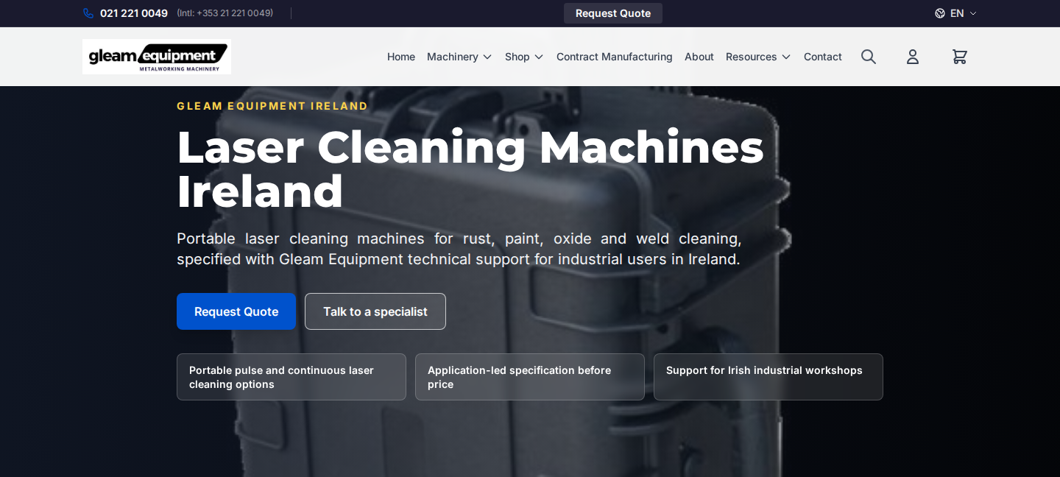Viewport: 1060px width, 477px height.
Task: Click 'Support for Irish industrial workshops' card
Action: pos(768,377)
